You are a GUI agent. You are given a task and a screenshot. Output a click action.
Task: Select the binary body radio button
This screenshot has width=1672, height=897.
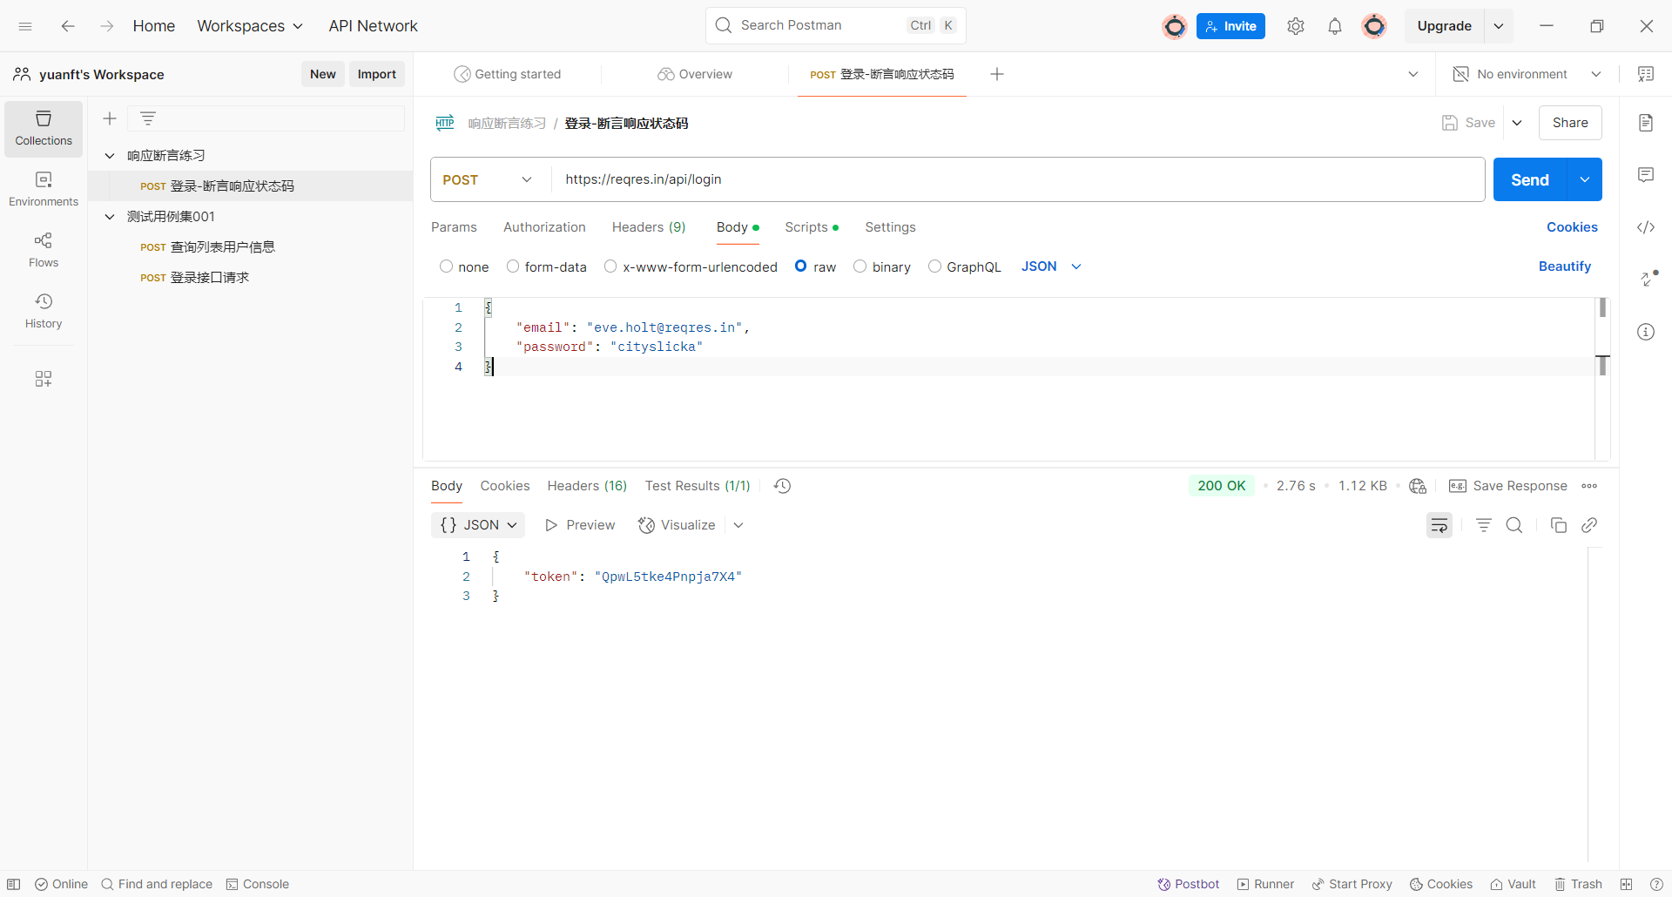(860, 266)
